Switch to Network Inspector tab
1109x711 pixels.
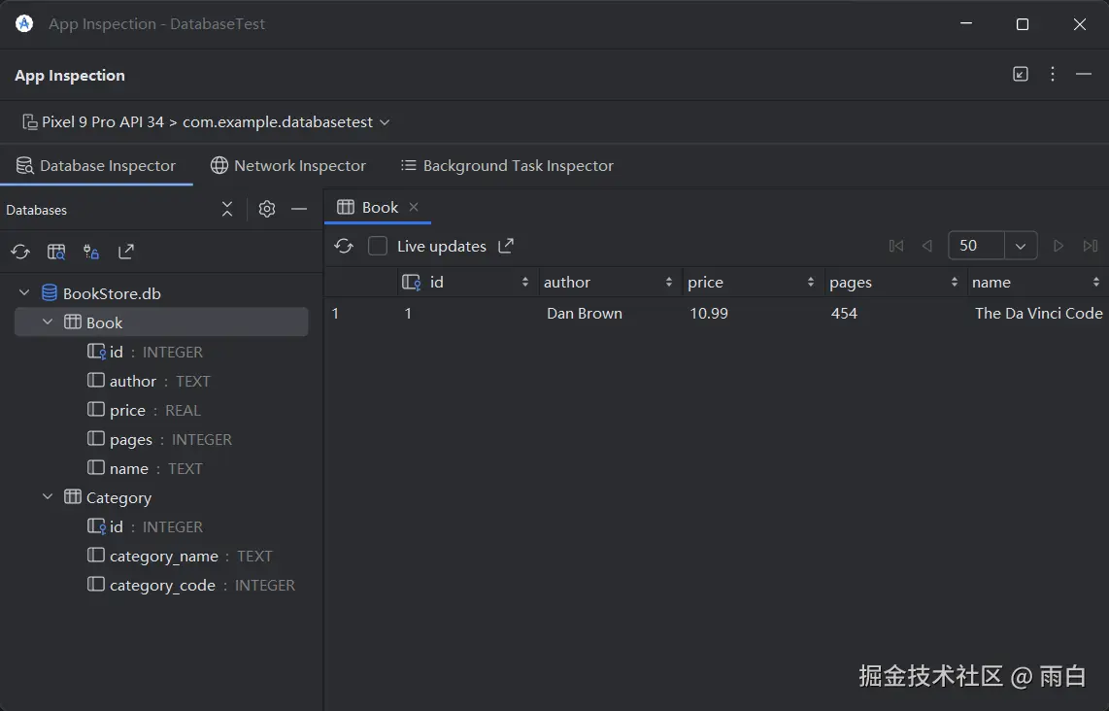coord(288,165)
